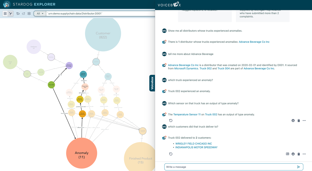
Task: Open more options for the customers answer
Action: tap(304, 154)
